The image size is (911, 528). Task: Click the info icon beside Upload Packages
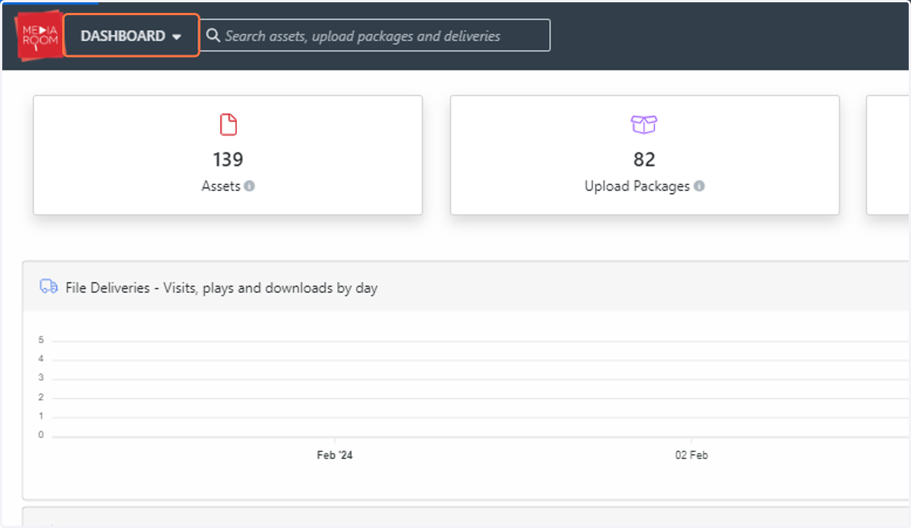(x=699, y=186)
